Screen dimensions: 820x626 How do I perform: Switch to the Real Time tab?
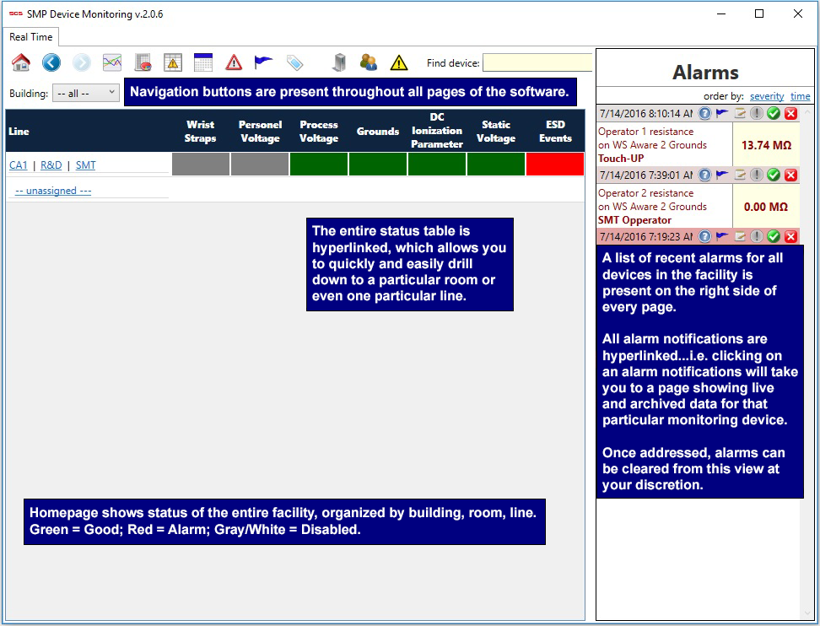coord(31,37)
